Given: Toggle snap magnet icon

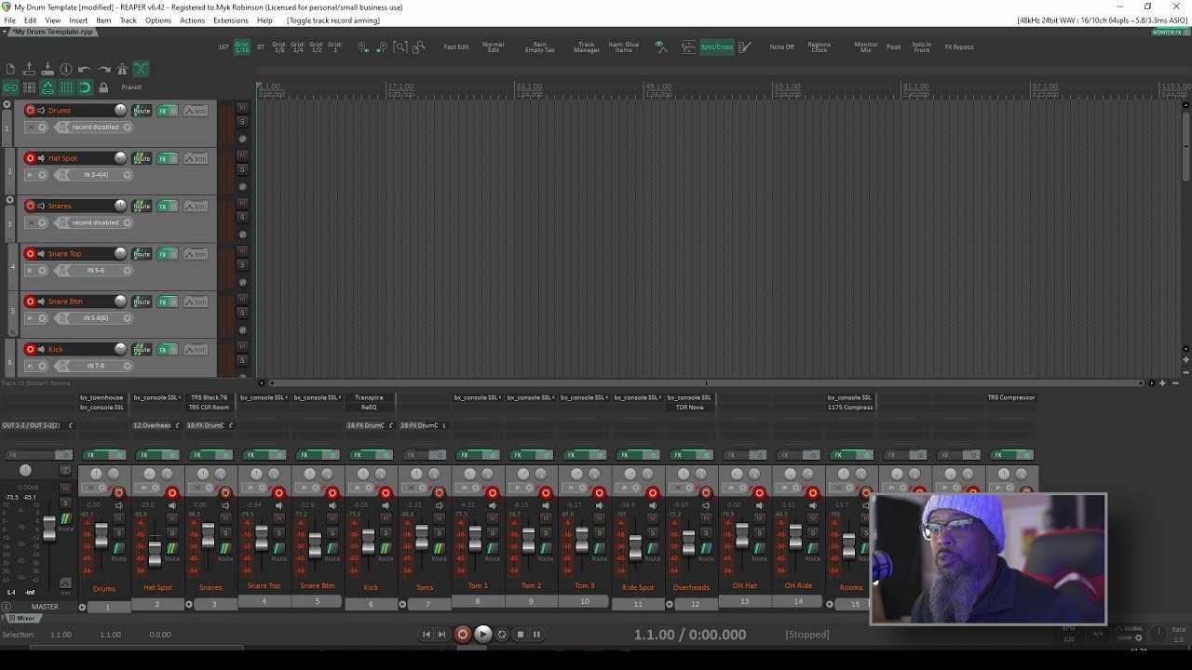Looking at the screenshot, I should [85, 87].
